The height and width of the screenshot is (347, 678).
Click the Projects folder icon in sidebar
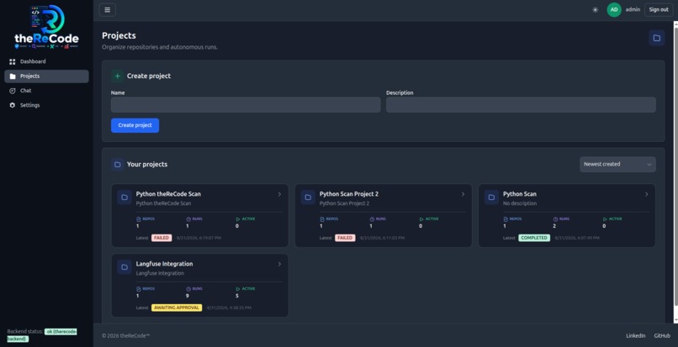point(12,76)
